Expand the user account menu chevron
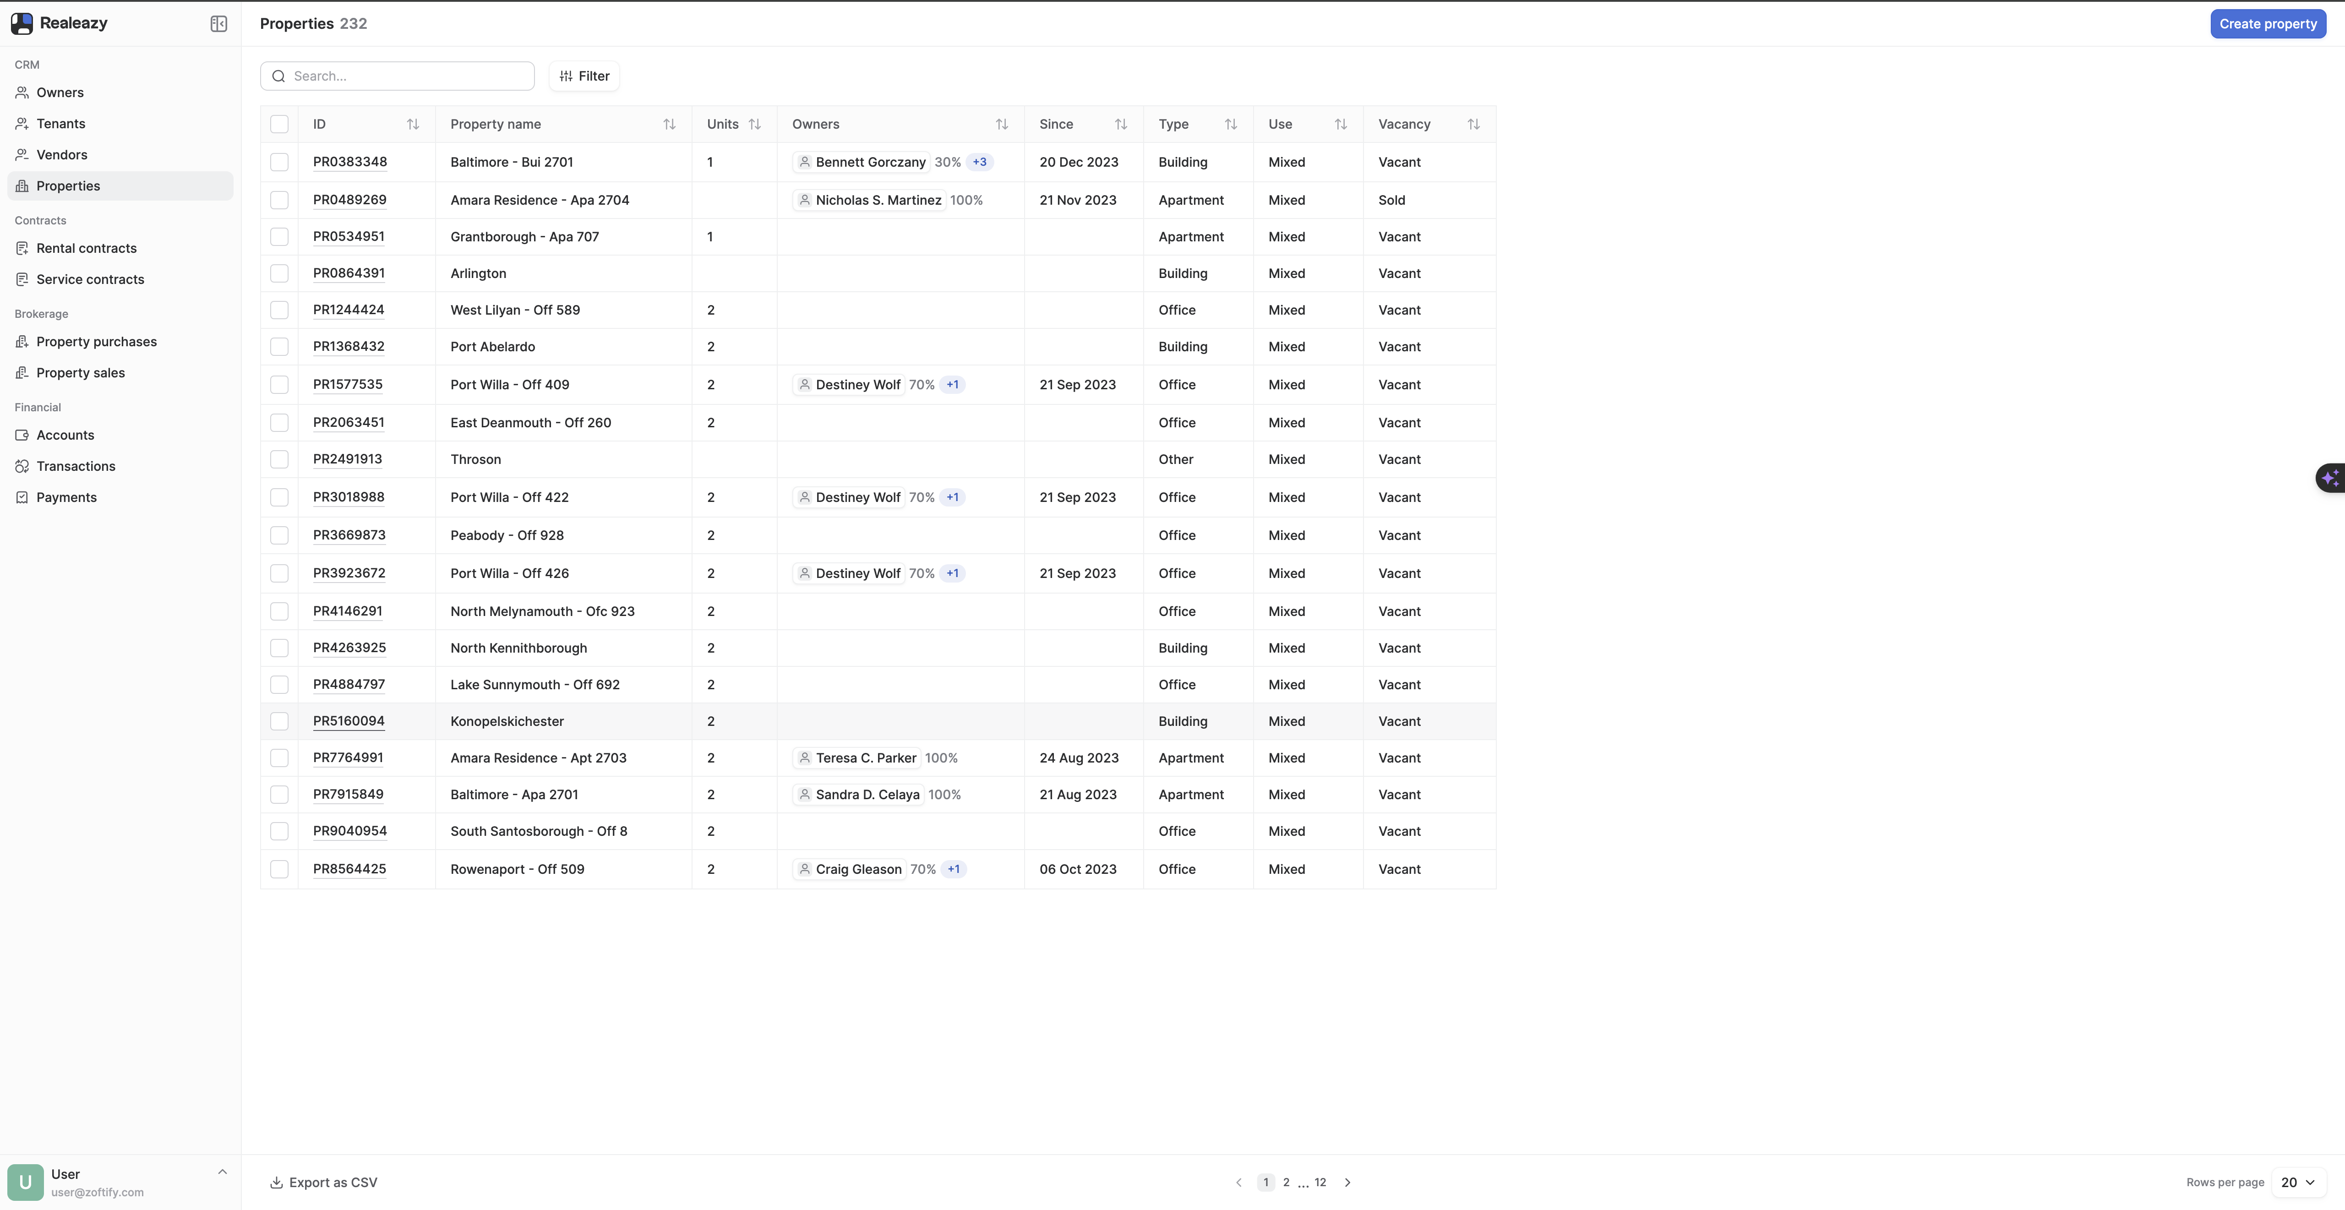 tap(222, 1172)
